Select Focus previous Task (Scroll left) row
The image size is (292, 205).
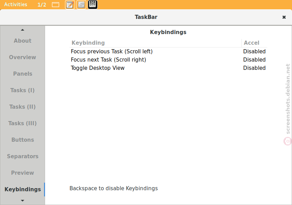pos(168,51)
